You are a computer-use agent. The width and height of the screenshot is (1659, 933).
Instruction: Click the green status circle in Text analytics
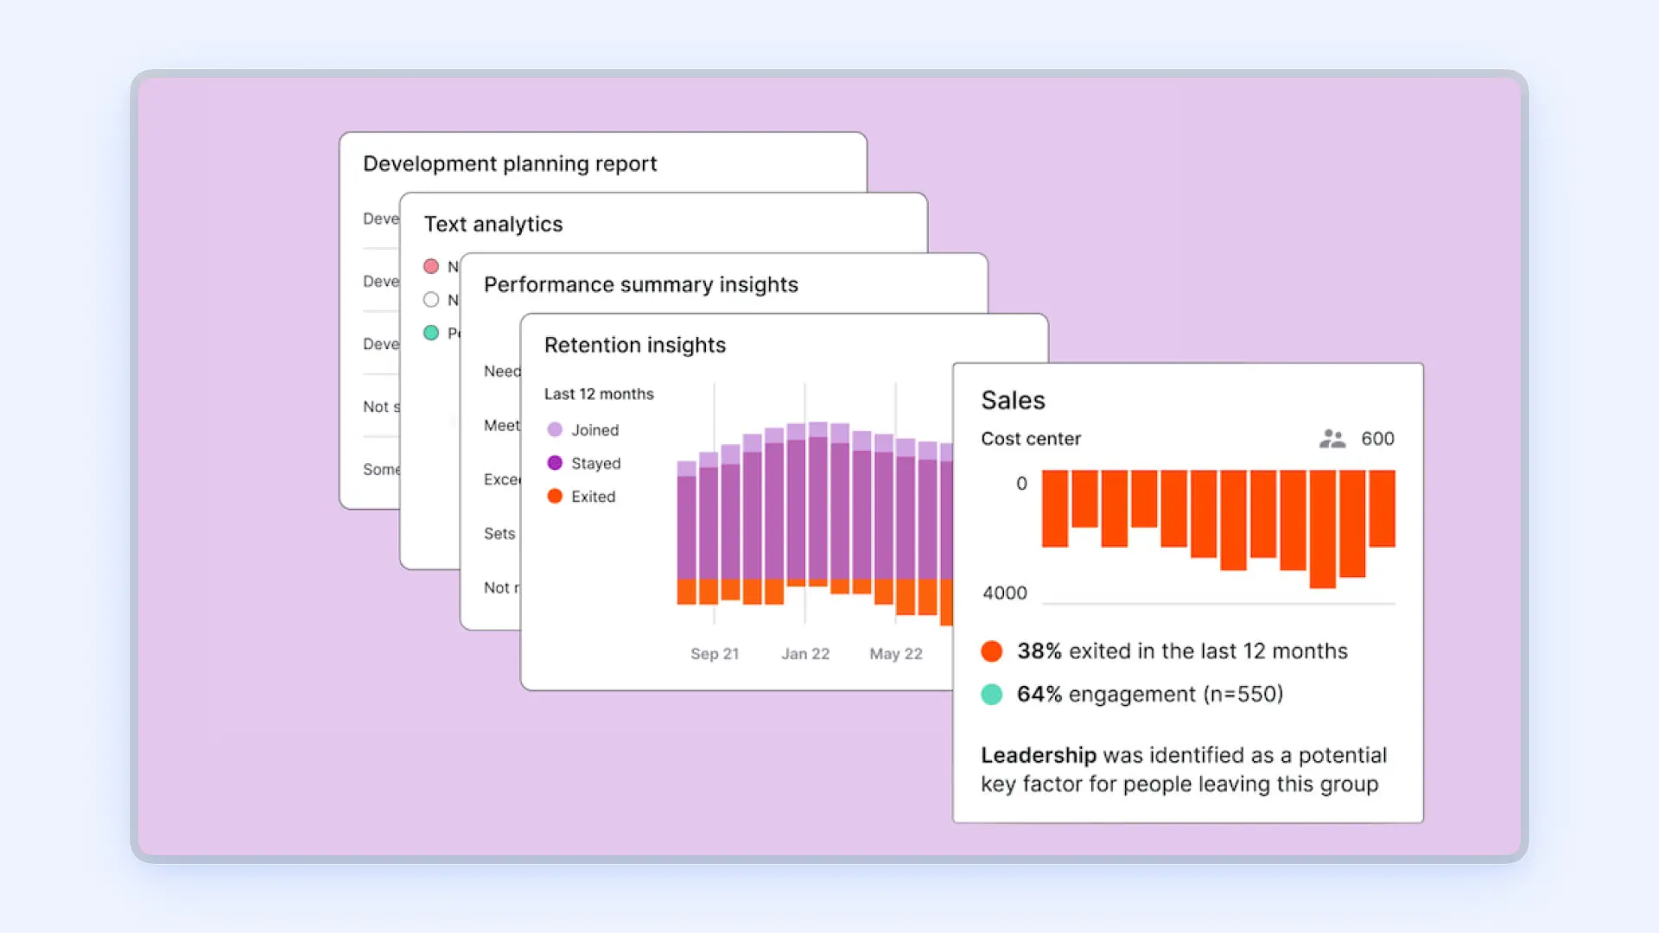(431, 333)
